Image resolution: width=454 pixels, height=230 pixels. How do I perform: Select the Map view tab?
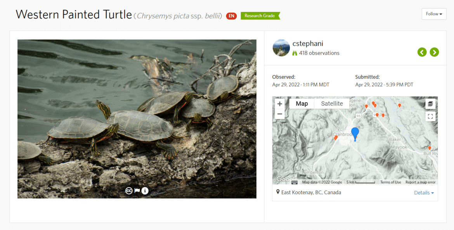coord(302,103)
